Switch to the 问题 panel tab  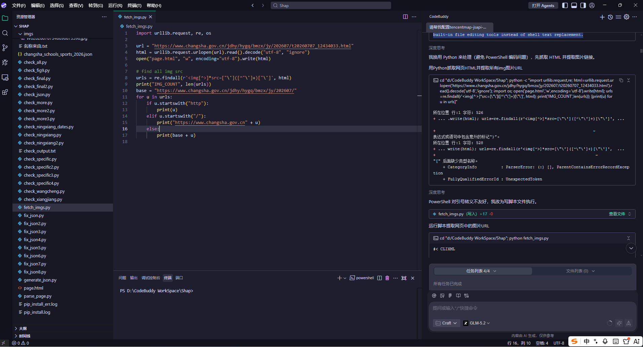(x=122, y=278)
